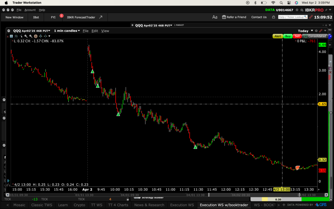
Task: Expand the chart window options arrow
Action: point(325,31)
